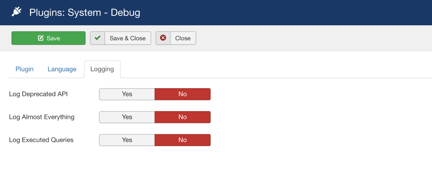Image resolution: width=432 pixels, height=171 pixels.
Task: Enable Log Almost Everything with Yes
Action: point(127,117)
